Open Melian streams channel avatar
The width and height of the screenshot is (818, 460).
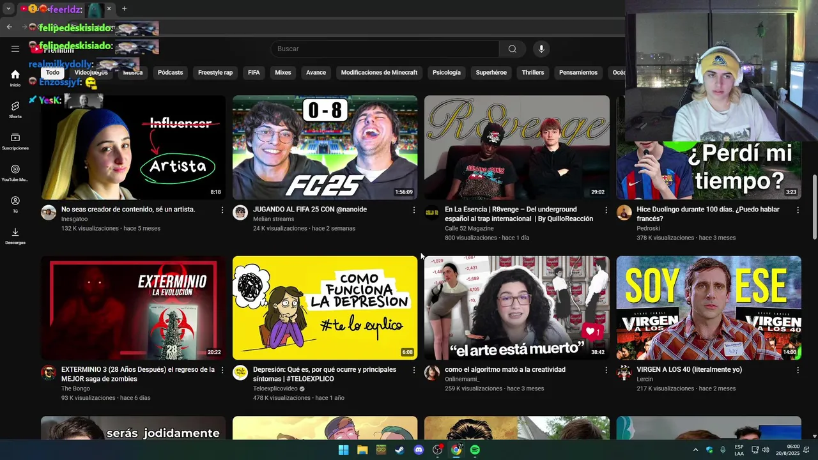(240, 213)
